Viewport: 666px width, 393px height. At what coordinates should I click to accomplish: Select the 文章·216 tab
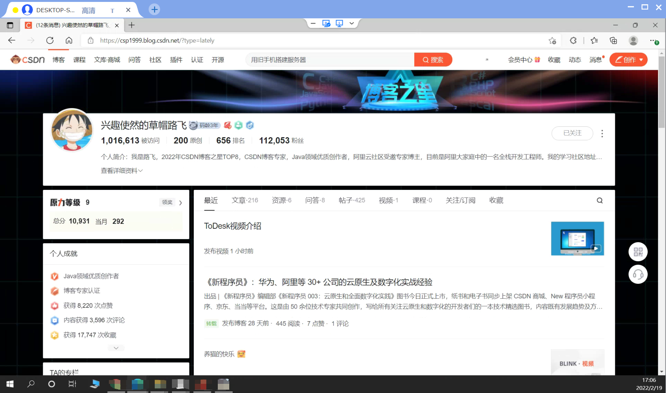pyautogui.click(x=245, y=201)
